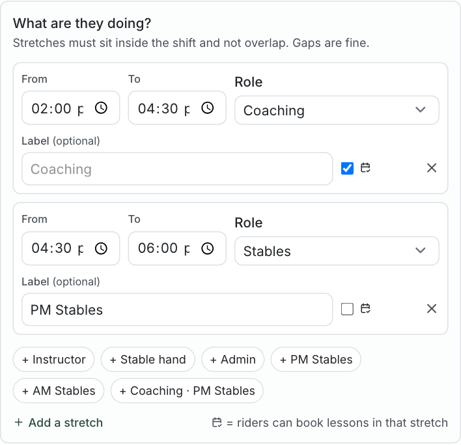
Task: Remove the PM Stables stretch with X
Action: coord(432,309)
